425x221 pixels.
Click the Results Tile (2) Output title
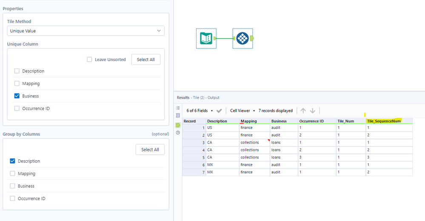click(x=198, y=97)
